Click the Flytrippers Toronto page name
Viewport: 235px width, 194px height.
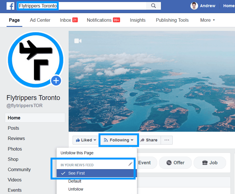click(x=33, y=98)
